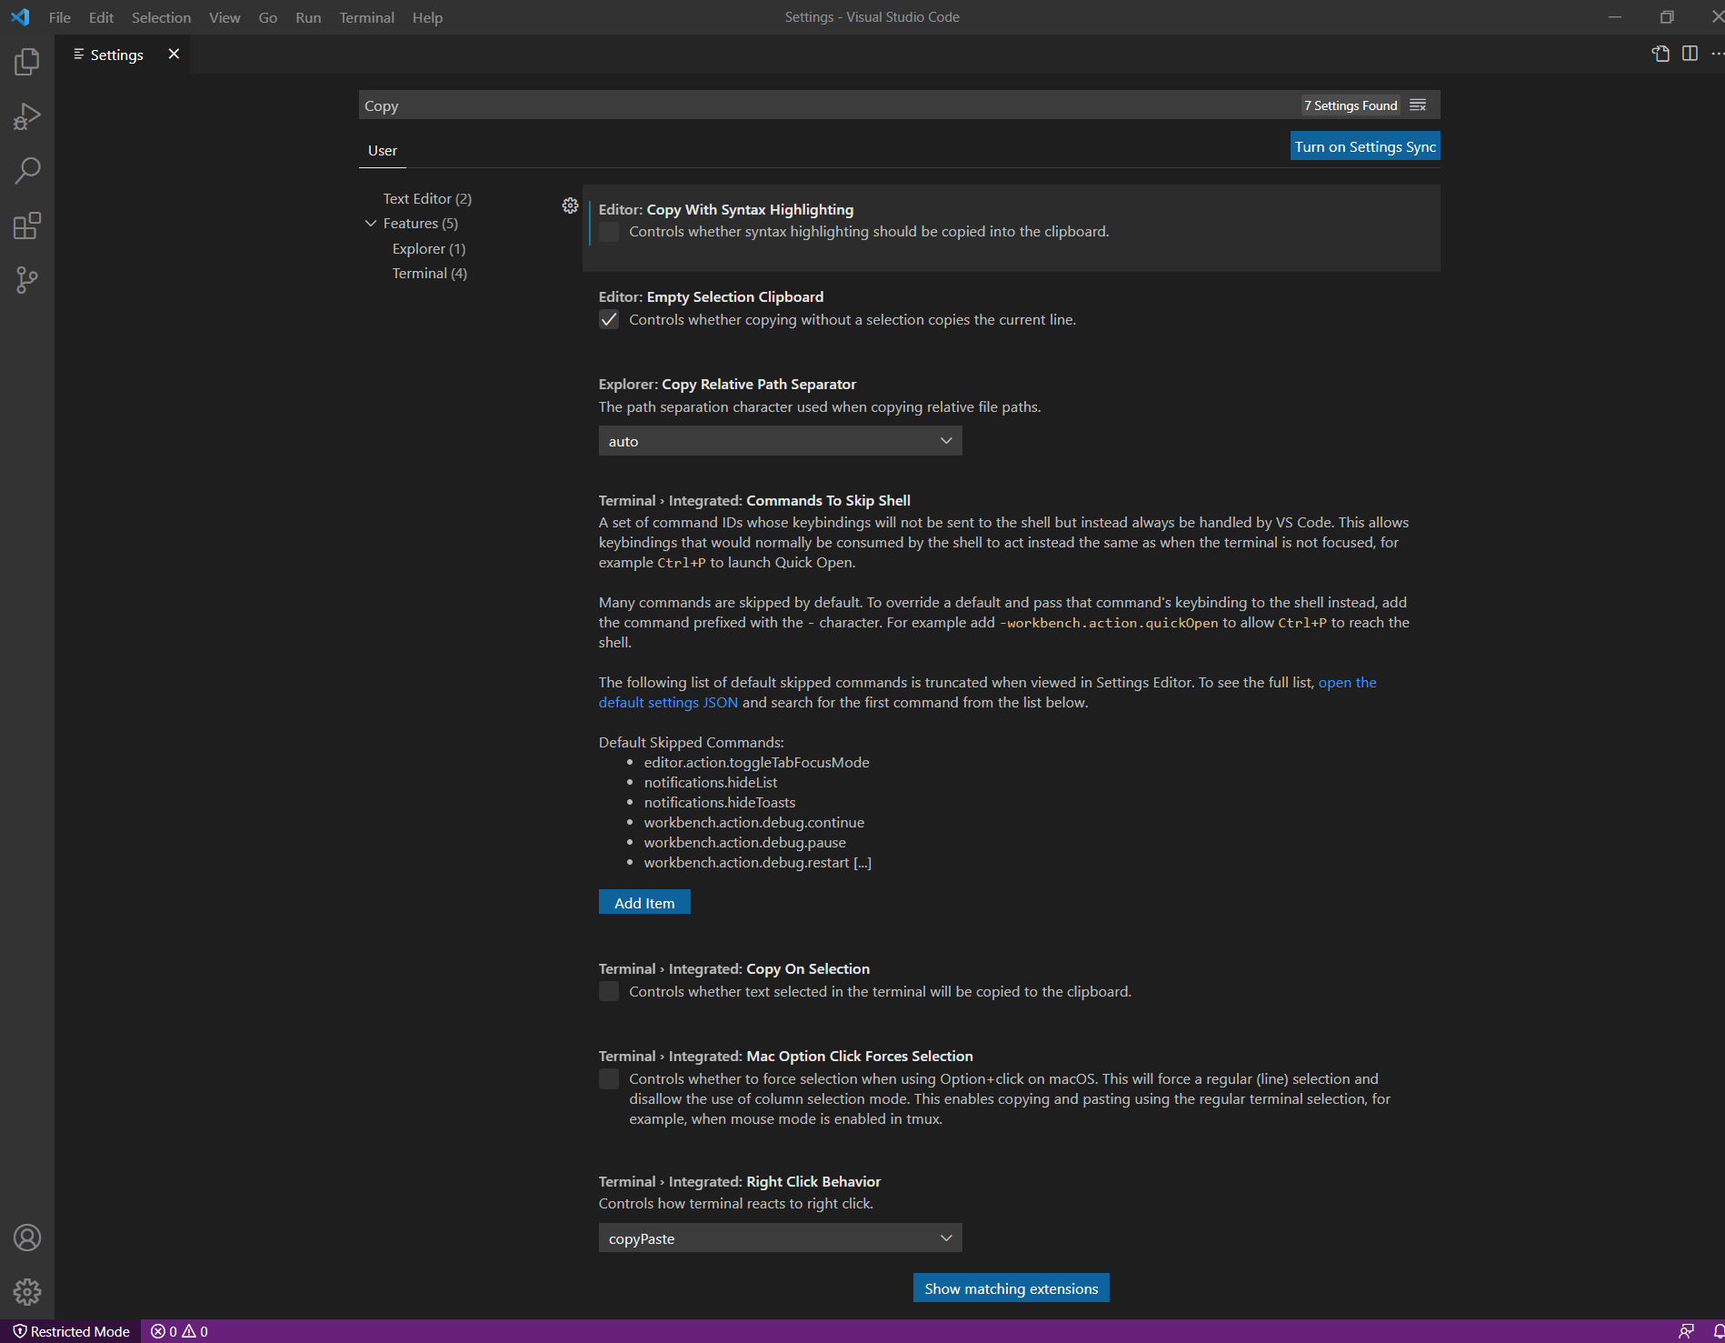This screenshot has height=1343, width=1725.
Task: Open notifications bell in the status bar
Action: tap(1718, 1331)
